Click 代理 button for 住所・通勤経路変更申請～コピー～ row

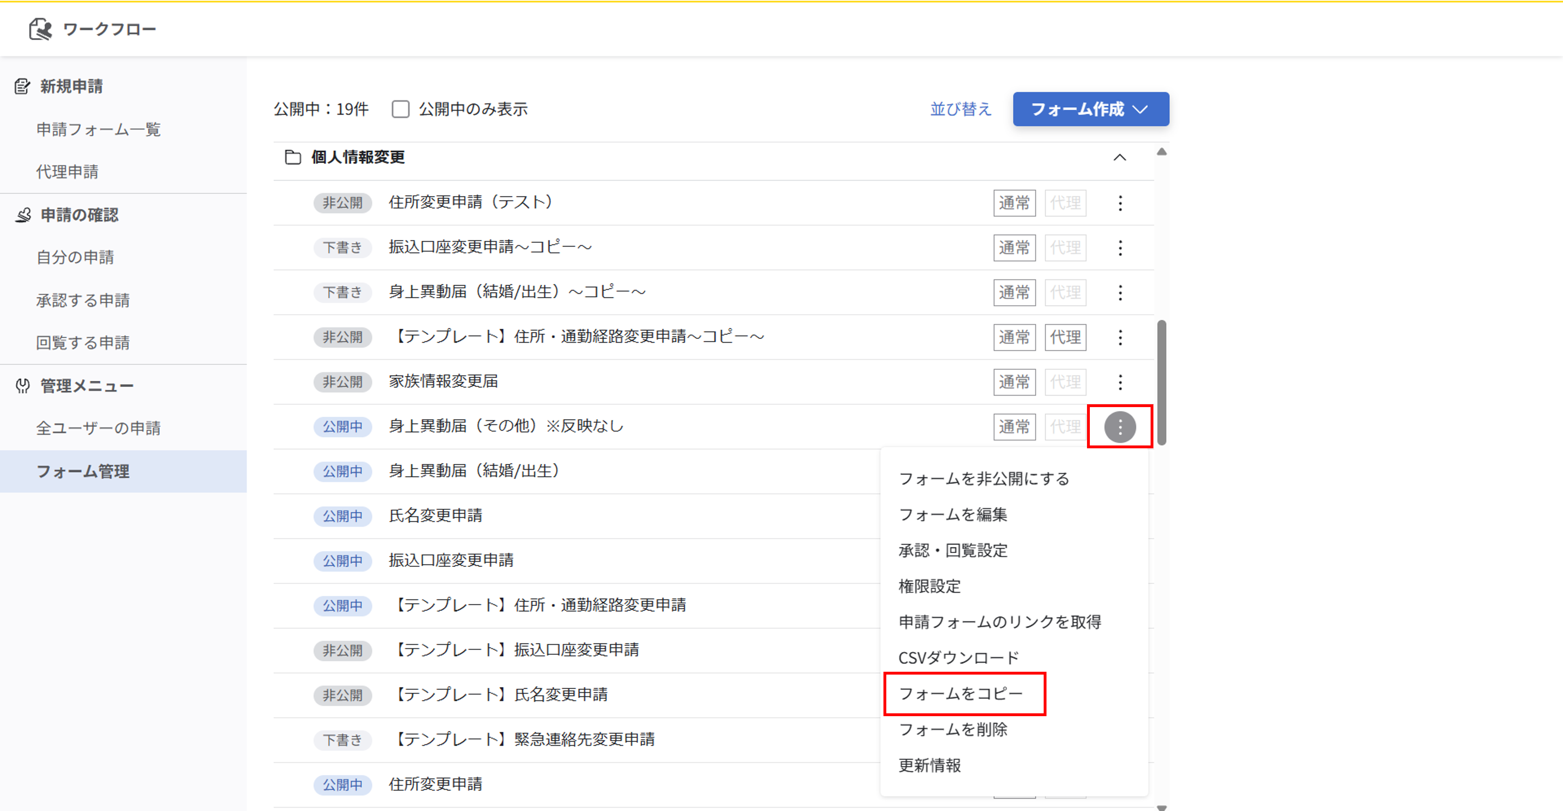(1065, 337)
